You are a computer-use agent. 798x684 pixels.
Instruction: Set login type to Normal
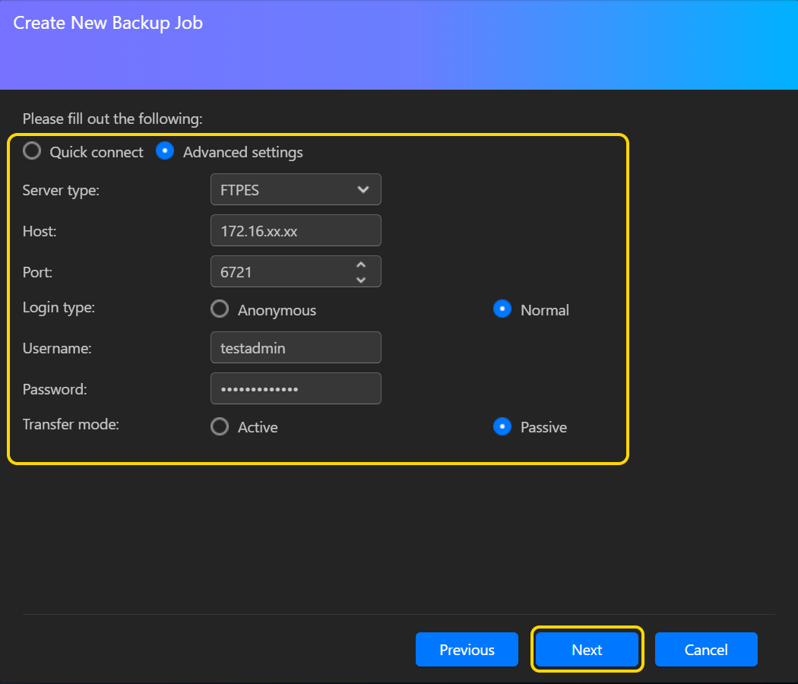(502, 309)
